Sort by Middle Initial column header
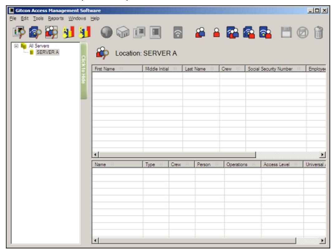 (x=162, y=69)
